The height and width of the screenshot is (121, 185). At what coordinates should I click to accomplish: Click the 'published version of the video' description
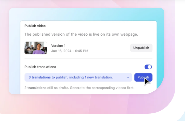(81, 34)
